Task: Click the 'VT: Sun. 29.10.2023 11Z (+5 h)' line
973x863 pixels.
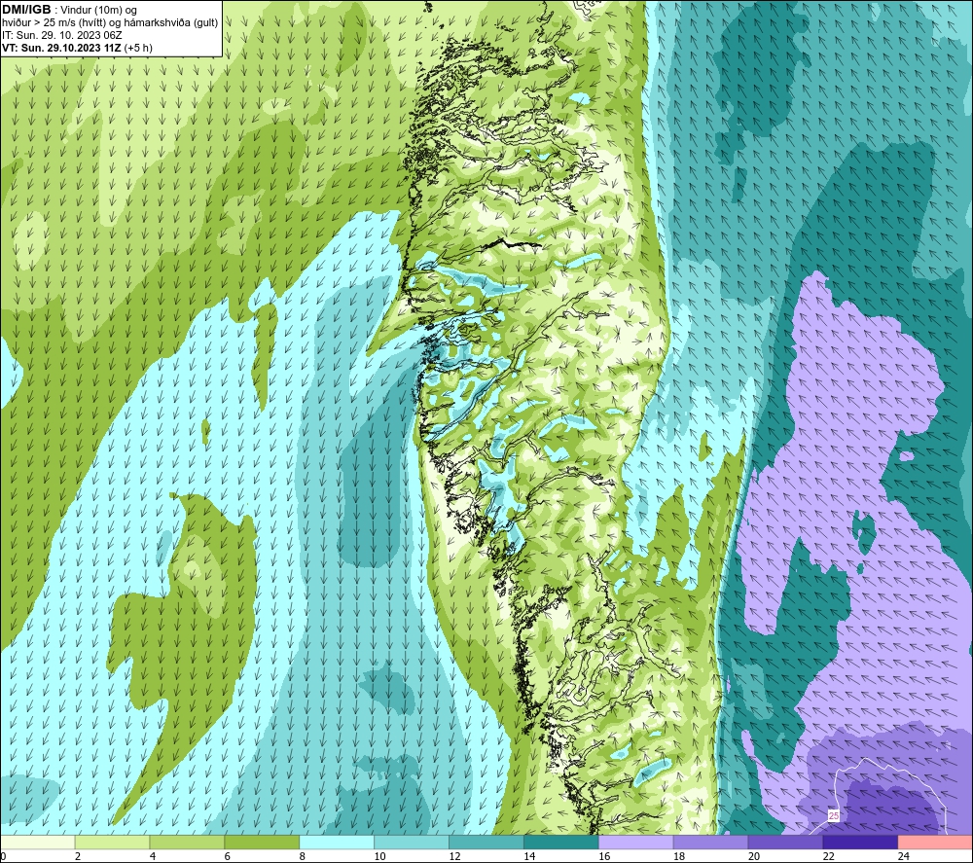Action: click(77, 48)
